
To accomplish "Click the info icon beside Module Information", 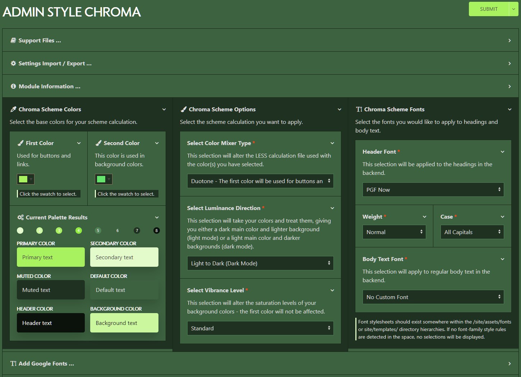I will pyautogui.click(x=13, y=87).
